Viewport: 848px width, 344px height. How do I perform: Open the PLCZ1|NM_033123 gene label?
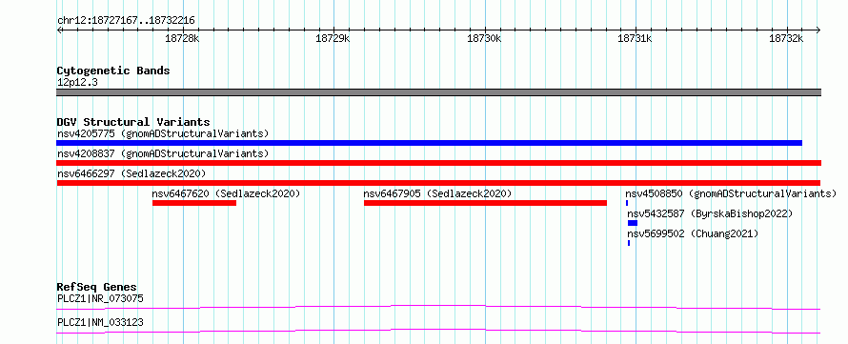(101, 323)
